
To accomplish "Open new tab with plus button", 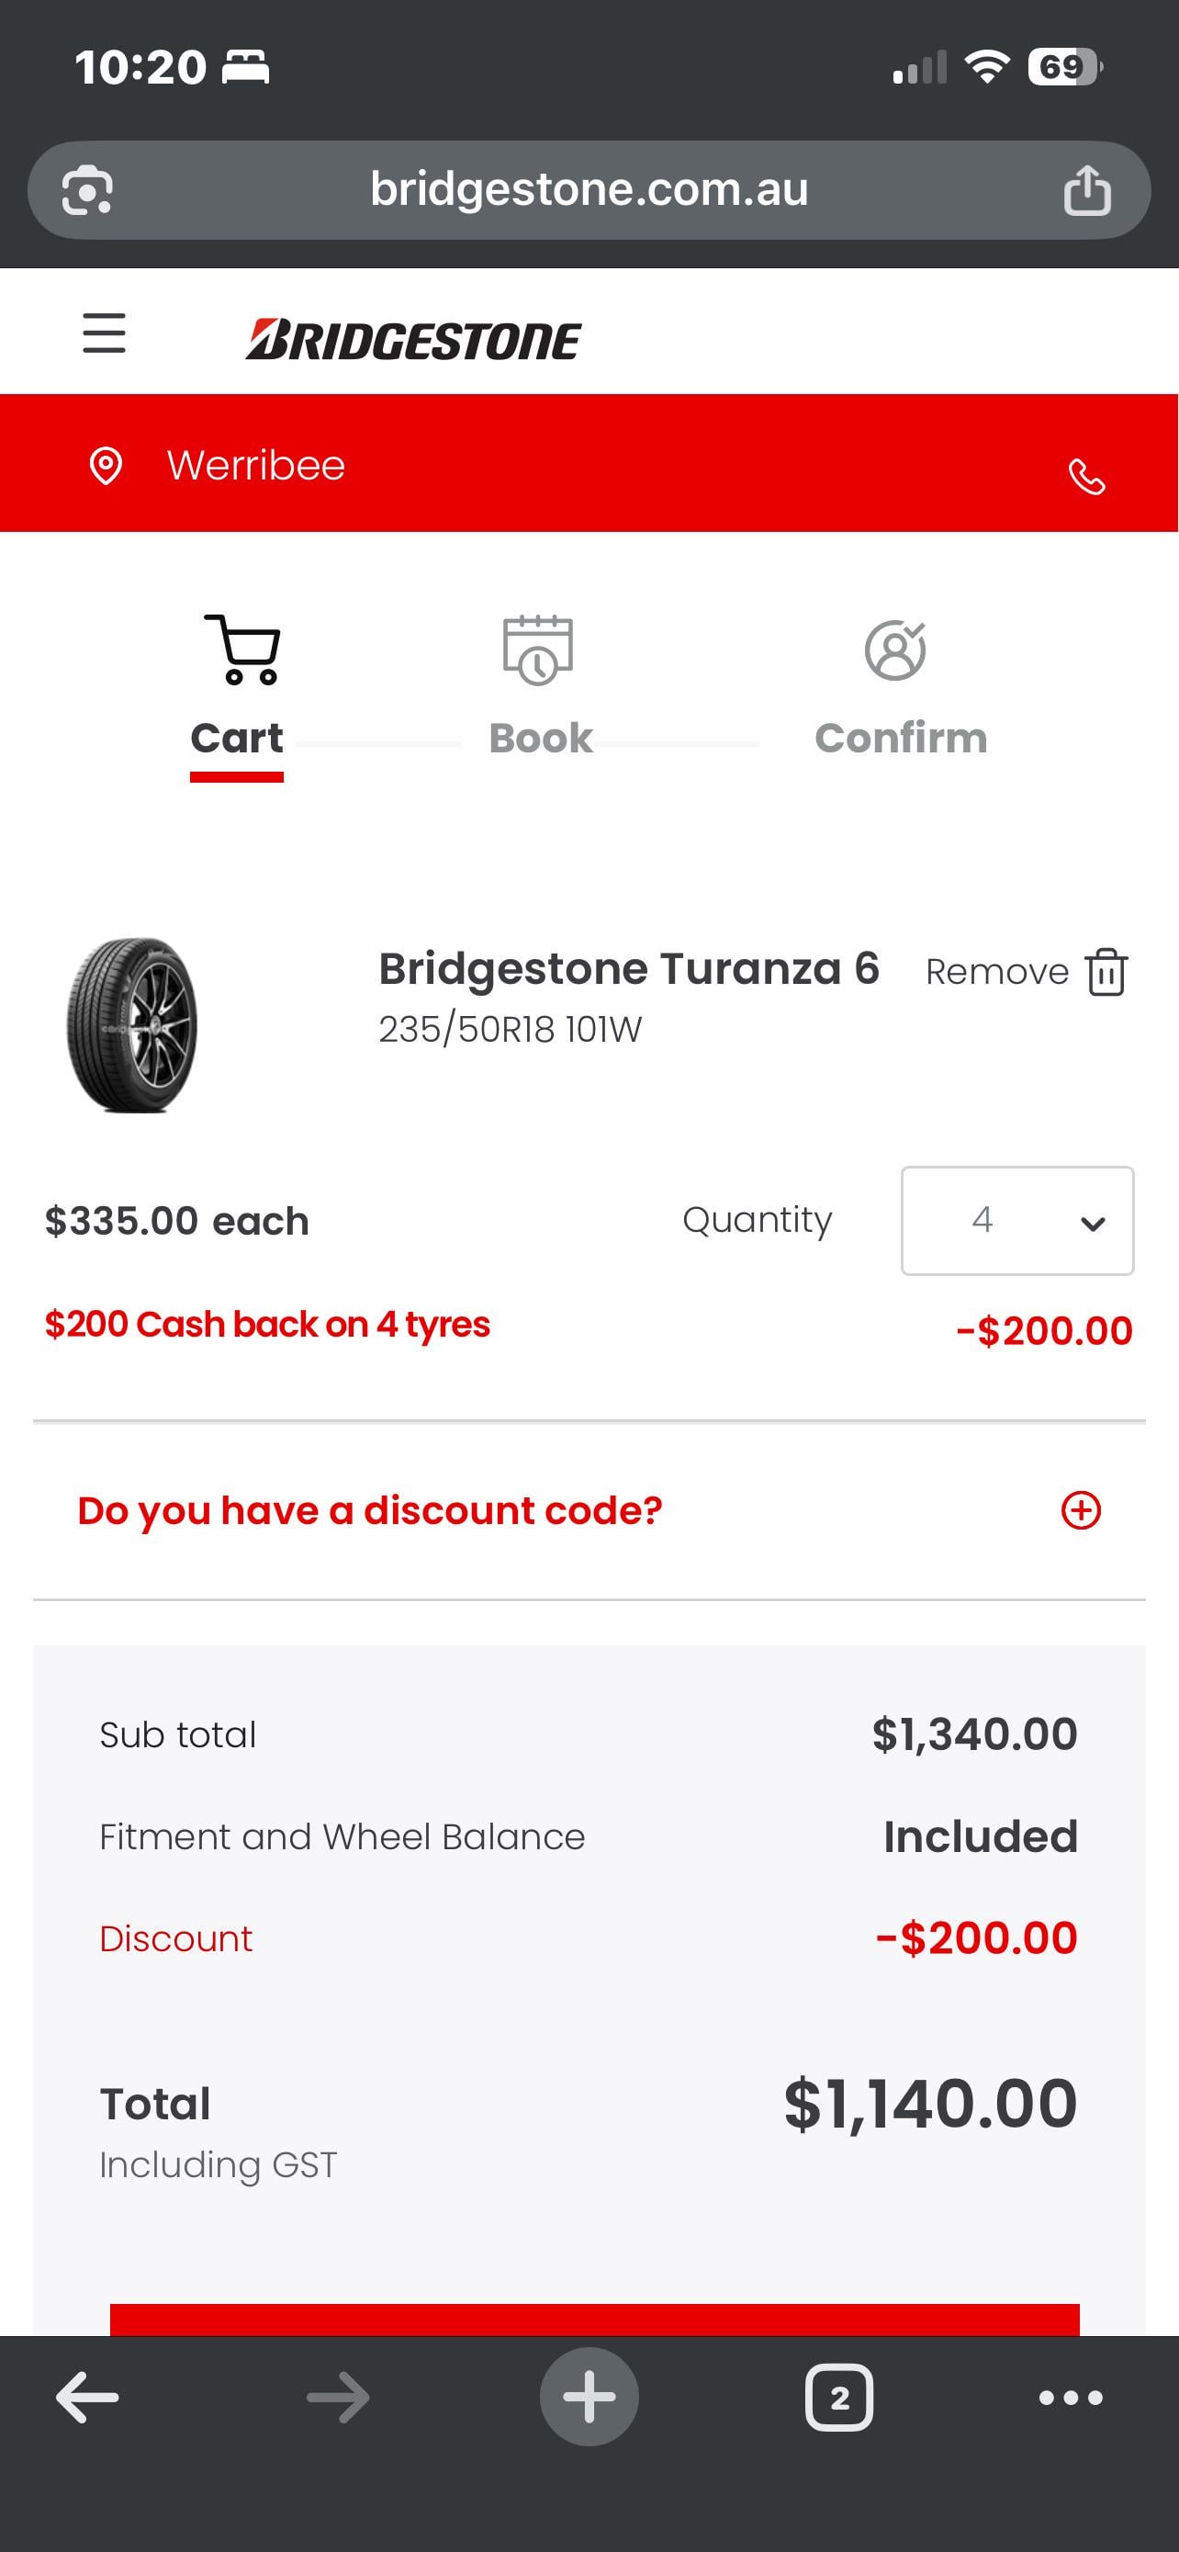I will coord(589,2398).
